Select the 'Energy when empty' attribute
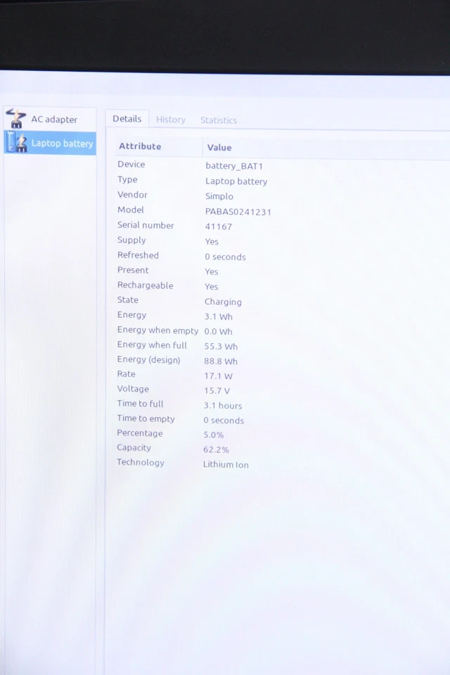 (157, 330)
